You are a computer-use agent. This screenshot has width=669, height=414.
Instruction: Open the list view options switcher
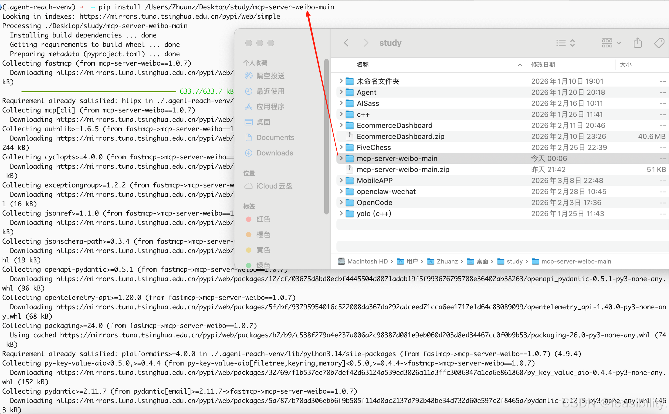[x=565, y=43]
